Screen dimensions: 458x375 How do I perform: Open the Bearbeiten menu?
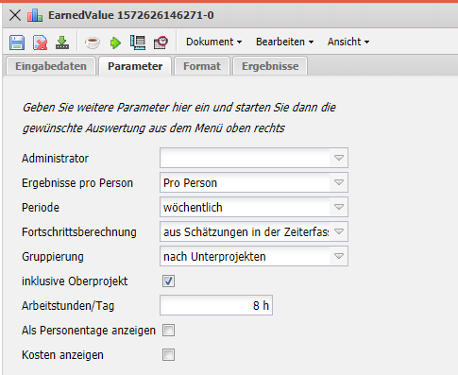point(284,42)
